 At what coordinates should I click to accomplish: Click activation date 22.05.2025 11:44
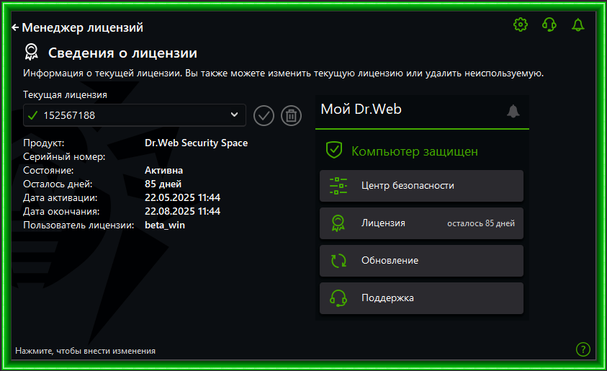[182, 197]
